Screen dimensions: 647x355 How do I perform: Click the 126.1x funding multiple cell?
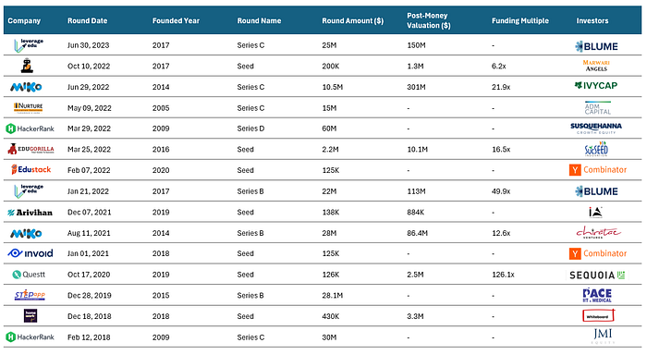tap(503, 275)
